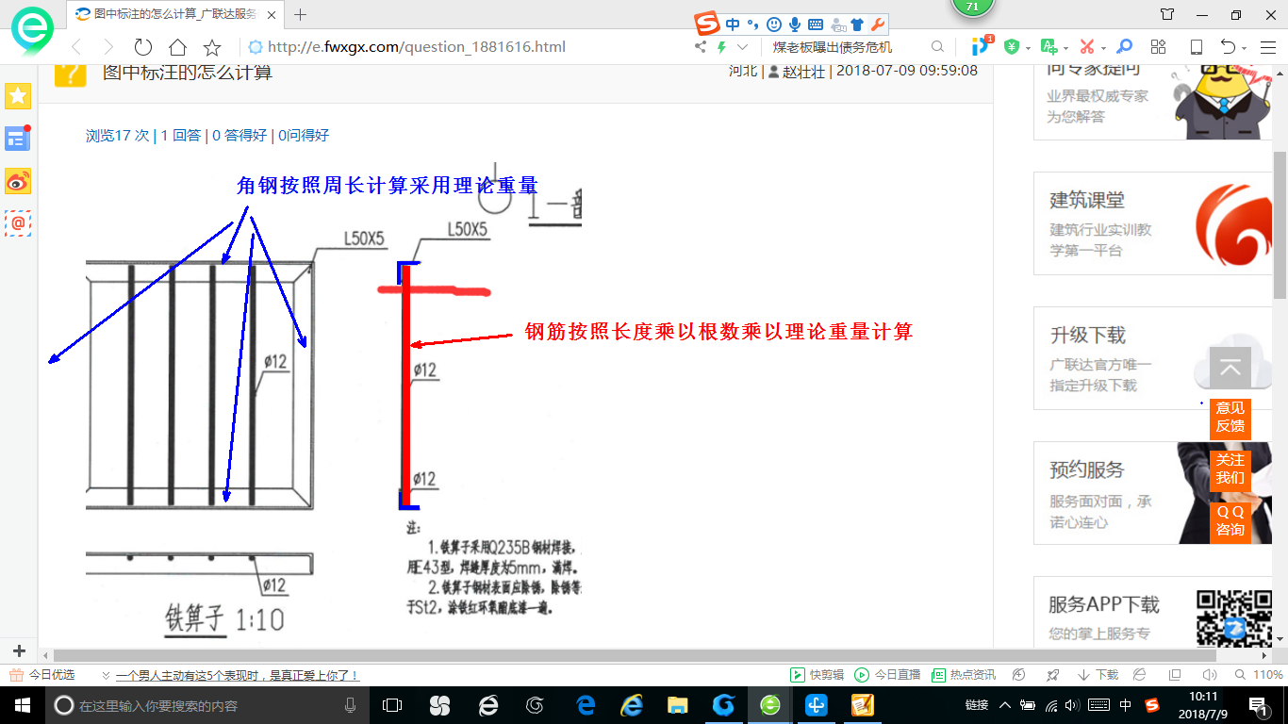Open the news feed sidebar icon

click(18, 139)
